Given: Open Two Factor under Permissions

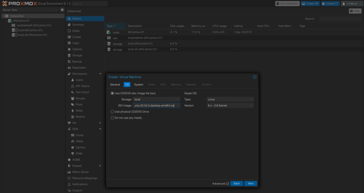Looking at the screenshot, I should click(85, 92).
